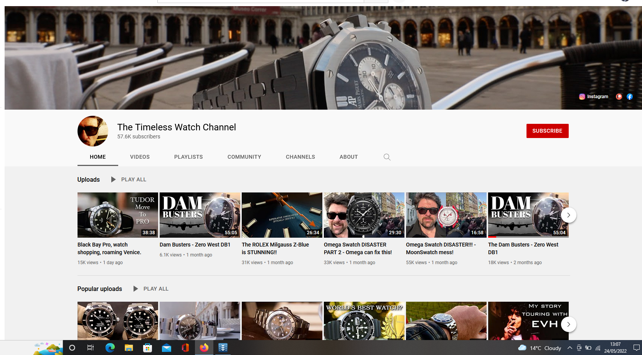Open the ROLEX Milgauss Z-Blue video thumbnail
Image resolution: width=642 pixels, height=355 pixels.
(282, 215)
